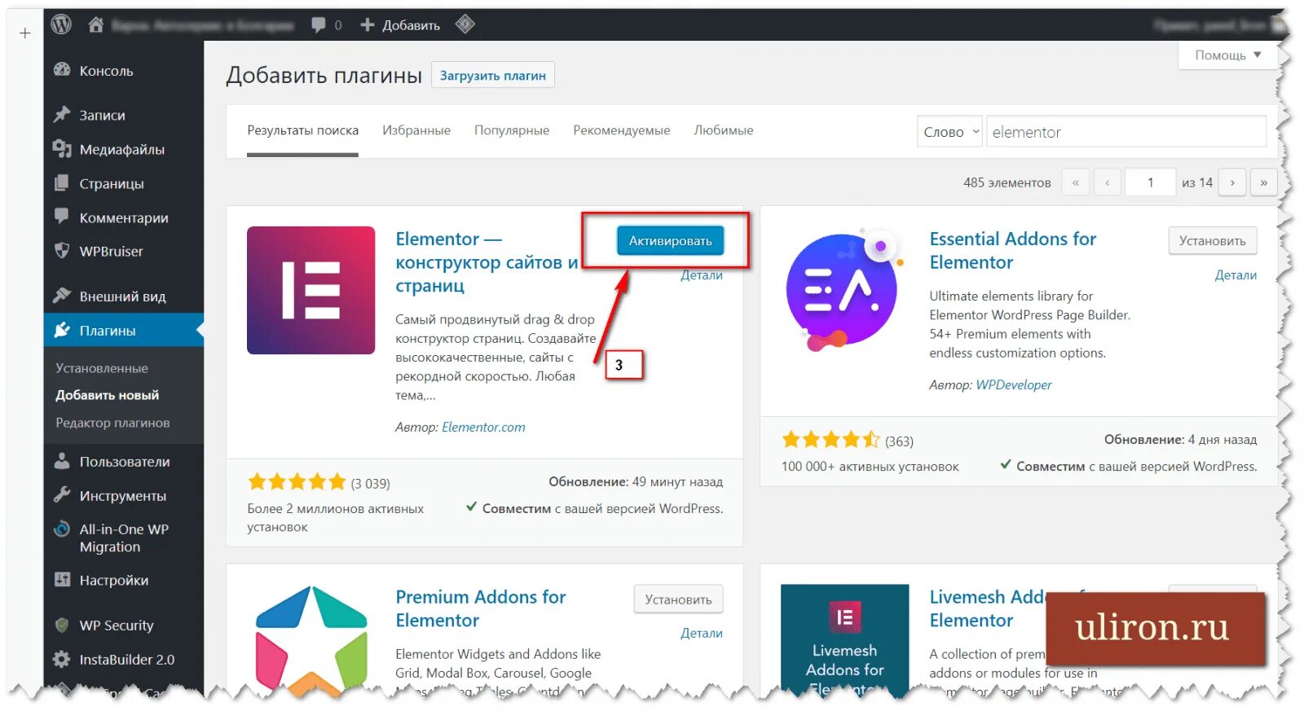This screenshot has height=711, width=1304.
Task: Focus the plugin search field containing elementor
Action: [x=1126, y=131]
